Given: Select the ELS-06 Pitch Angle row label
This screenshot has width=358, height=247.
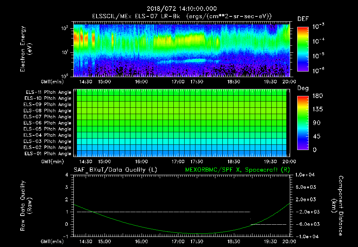Looking at the screenshot, I should (47, 123).
